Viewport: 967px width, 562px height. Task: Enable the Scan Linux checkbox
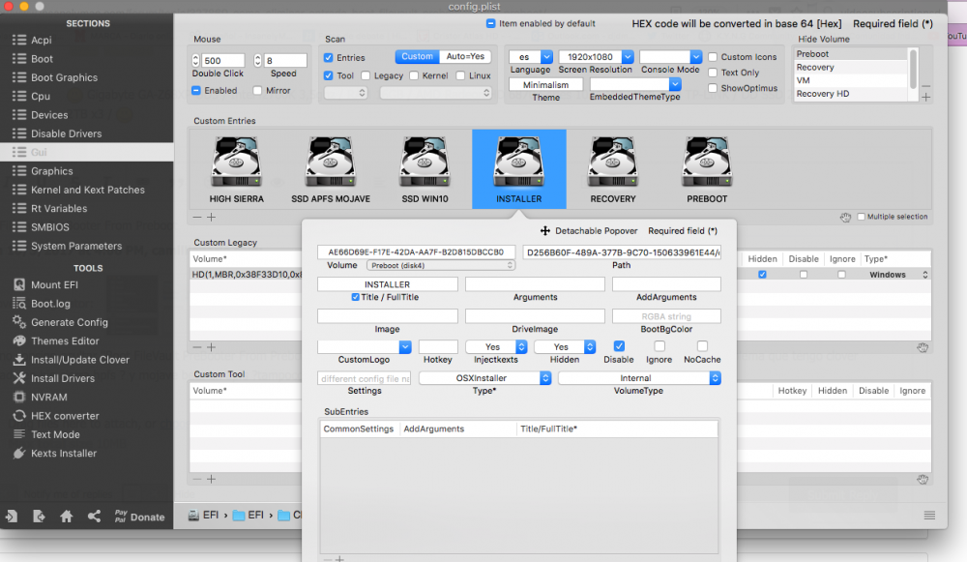tap(460, 75)
